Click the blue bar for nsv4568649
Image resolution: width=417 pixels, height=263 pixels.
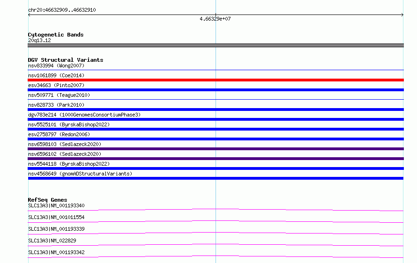(x=216, y=178)
